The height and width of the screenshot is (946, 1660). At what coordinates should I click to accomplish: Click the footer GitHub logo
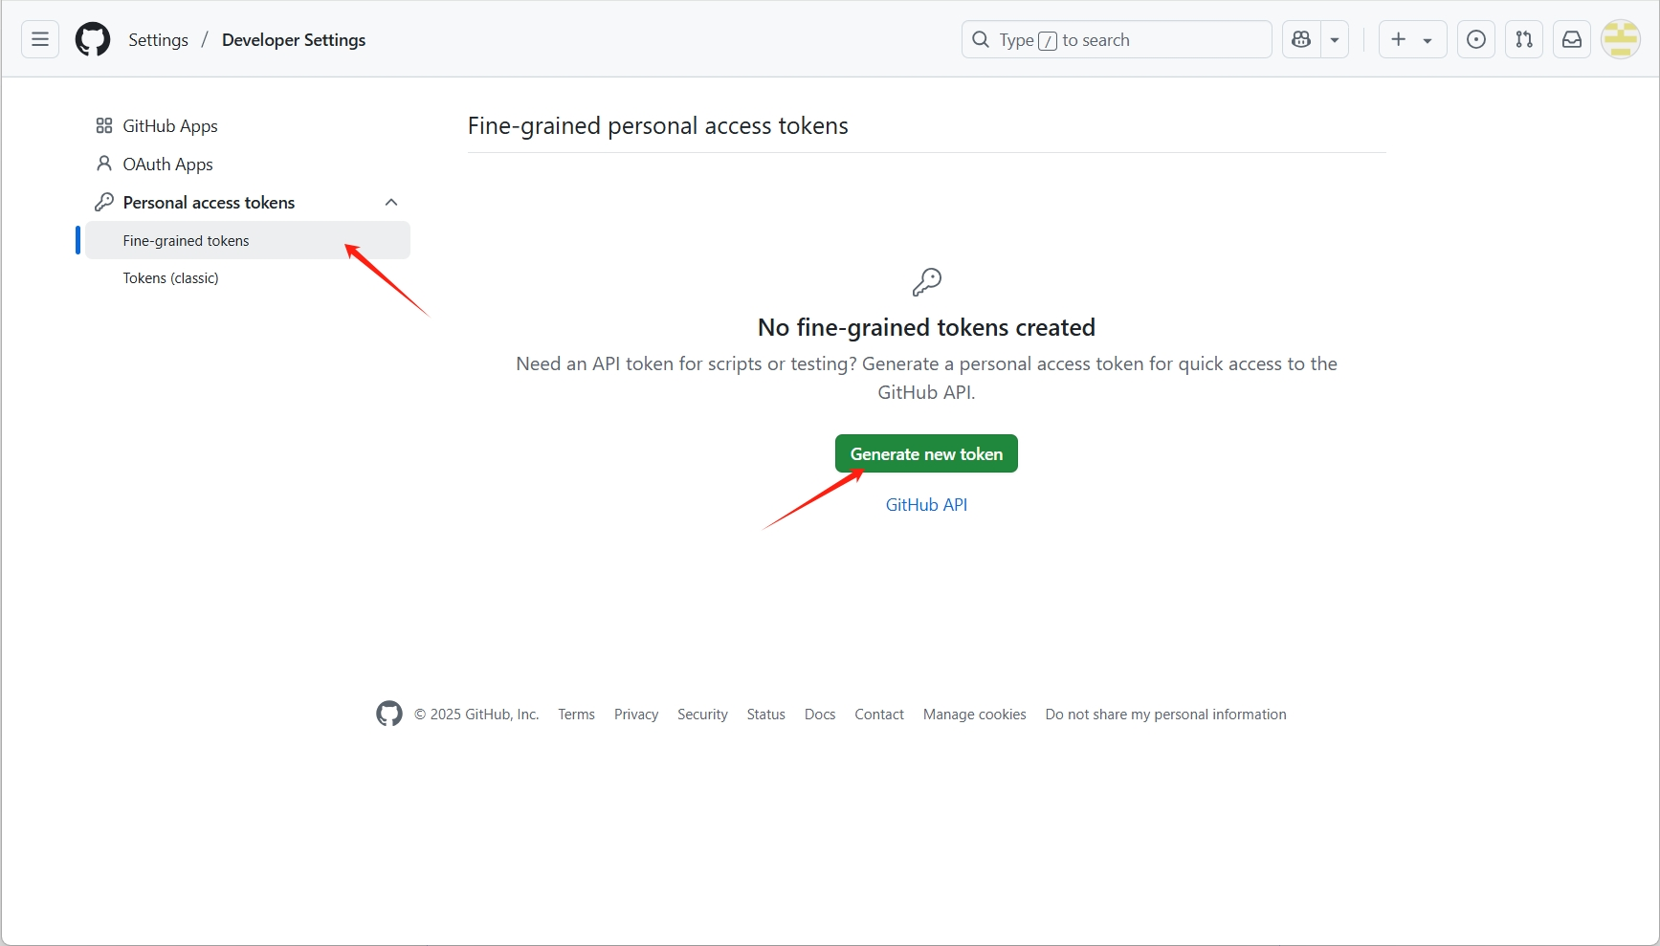click(389, 714)
